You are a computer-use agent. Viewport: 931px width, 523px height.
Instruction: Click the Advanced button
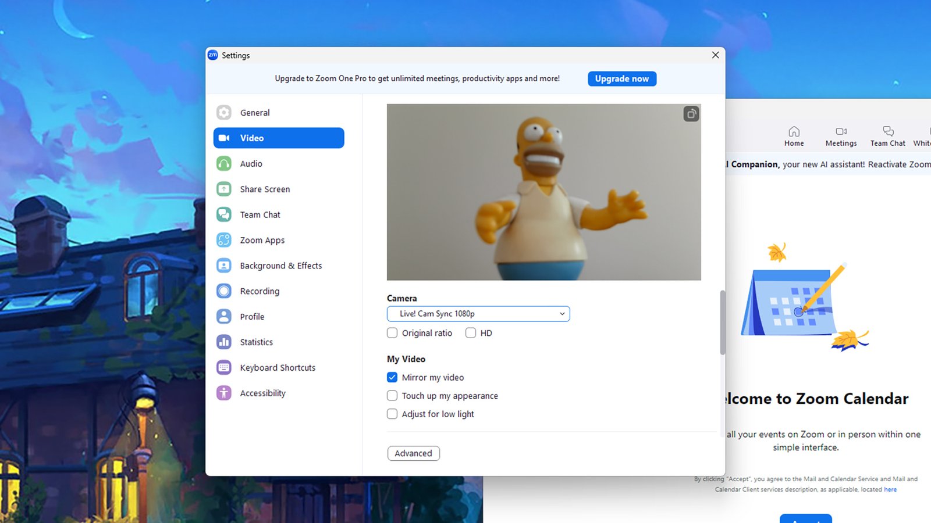pyautogui.click(x=414, y=453)
